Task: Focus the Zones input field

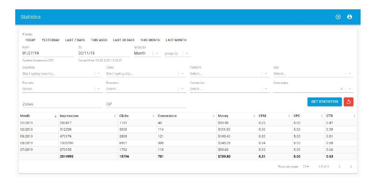Action: tap(62, 104)
